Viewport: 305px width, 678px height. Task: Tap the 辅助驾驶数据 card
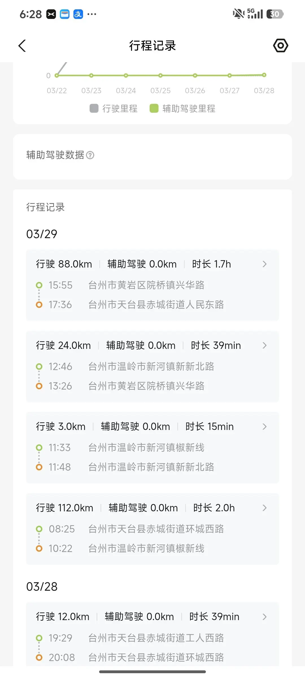coord(152,157)
